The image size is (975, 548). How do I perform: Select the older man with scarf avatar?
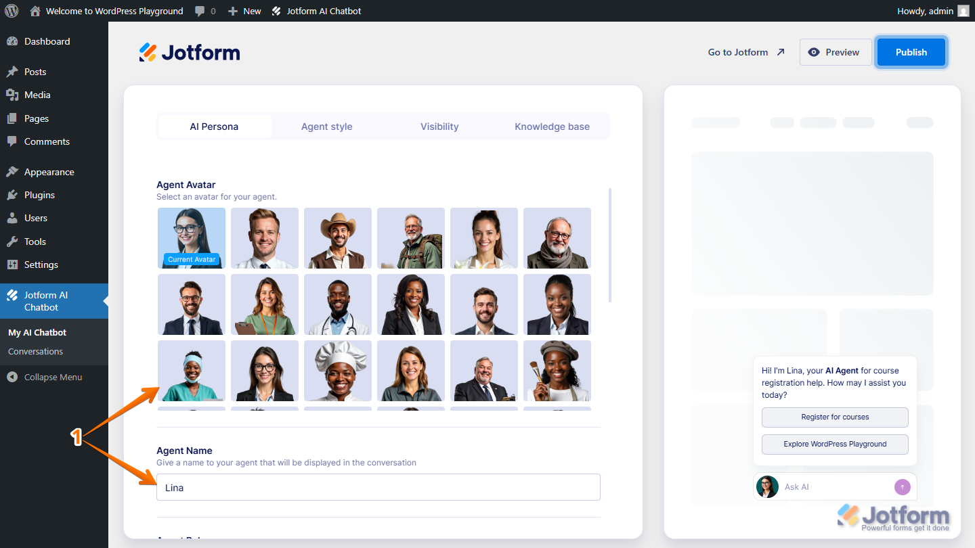(557, 238)
